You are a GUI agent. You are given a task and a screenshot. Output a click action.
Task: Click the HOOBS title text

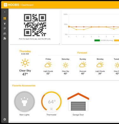click(13, 5)
